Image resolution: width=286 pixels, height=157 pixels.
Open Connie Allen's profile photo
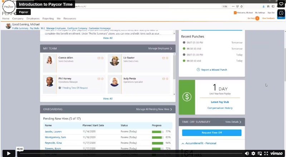(x=49, y=60)
